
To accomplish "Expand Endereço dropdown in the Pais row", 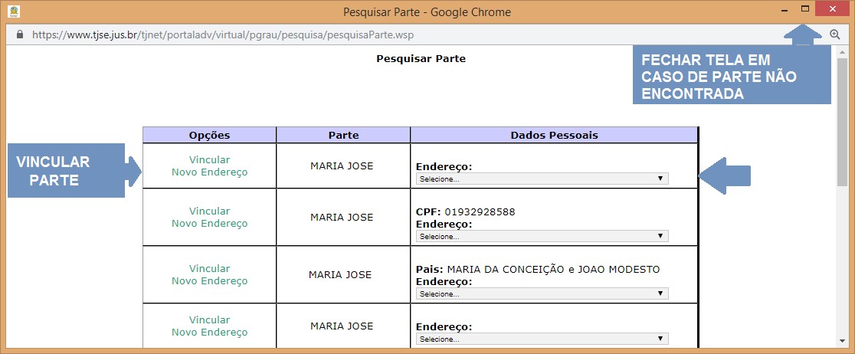I will [542, 293].
